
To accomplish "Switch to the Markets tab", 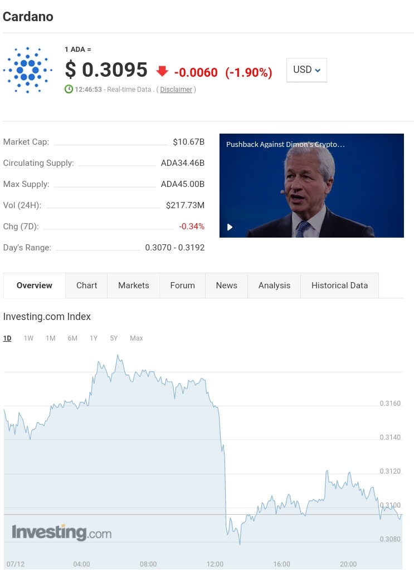I will (x=134, y=285).
